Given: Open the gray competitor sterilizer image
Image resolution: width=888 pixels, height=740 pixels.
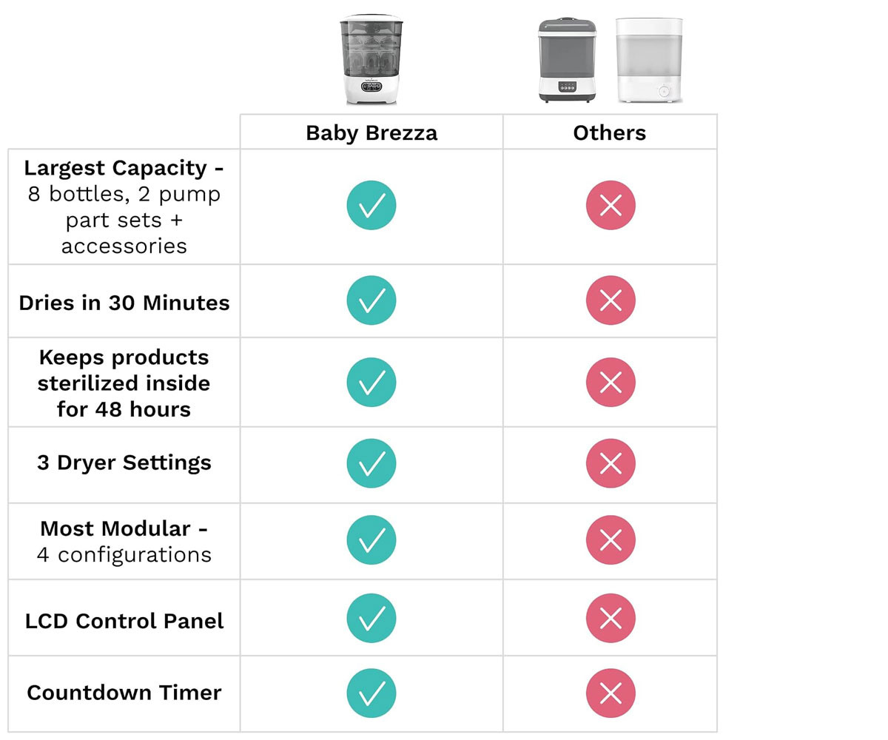Looking at the screenshot, I should click(567, 59).
